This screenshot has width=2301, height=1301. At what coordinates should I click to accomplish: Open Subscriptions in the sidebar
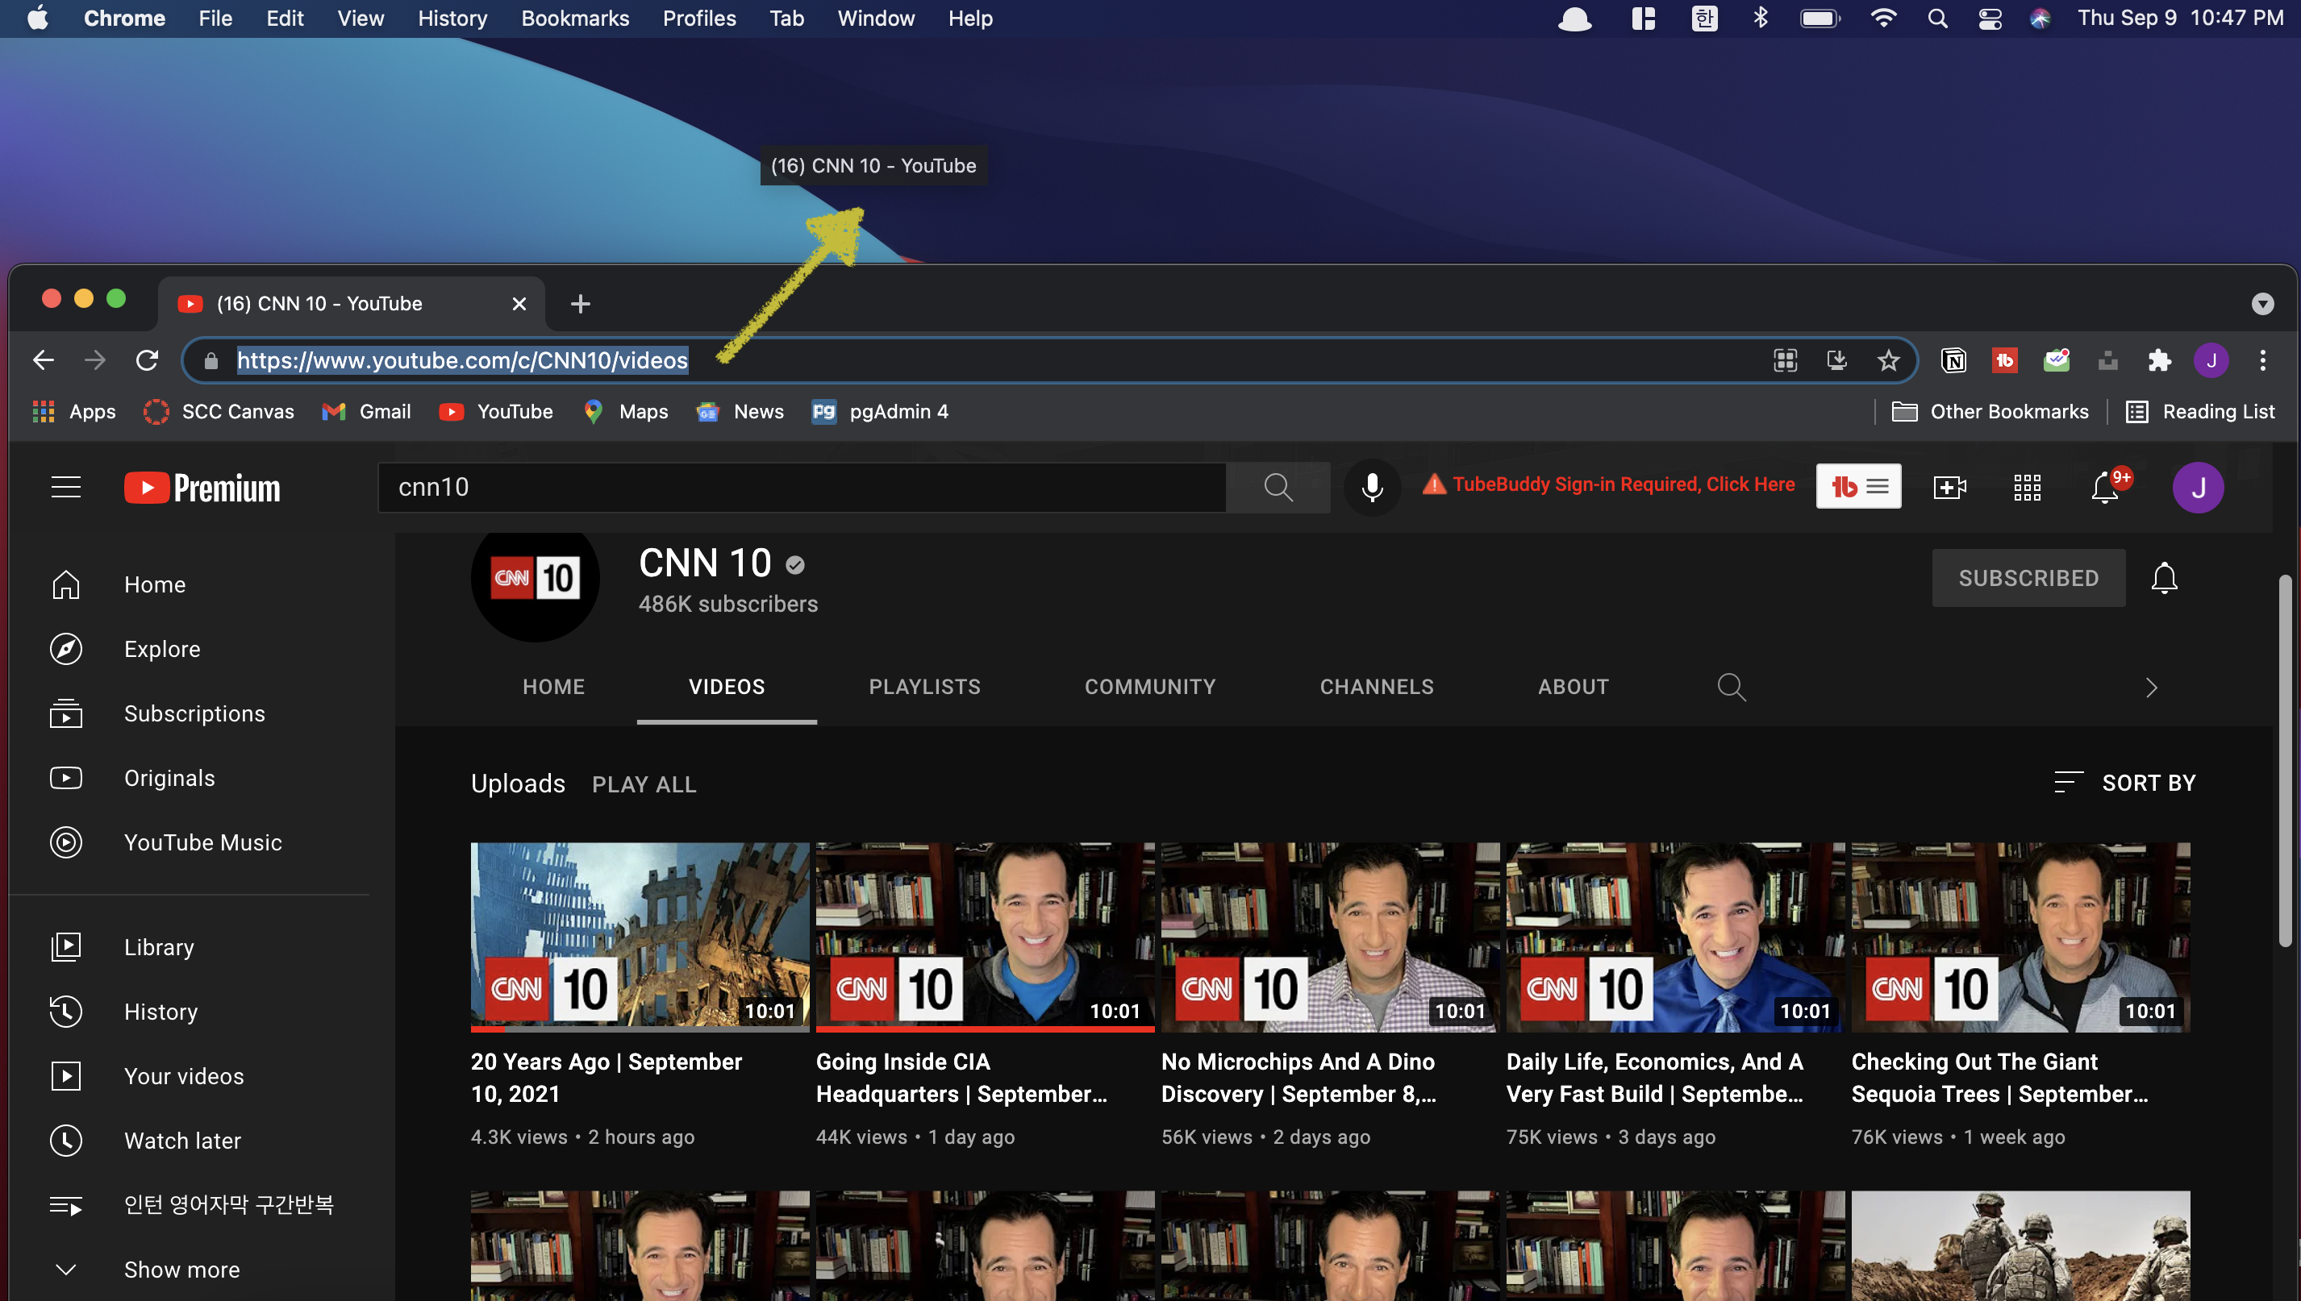(201, 713)
